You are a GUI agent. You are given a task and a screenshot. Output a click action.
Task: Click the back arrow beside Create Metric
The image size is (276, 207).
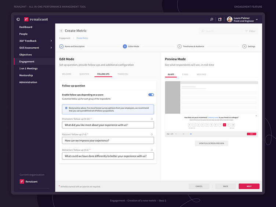pos(61,31)
